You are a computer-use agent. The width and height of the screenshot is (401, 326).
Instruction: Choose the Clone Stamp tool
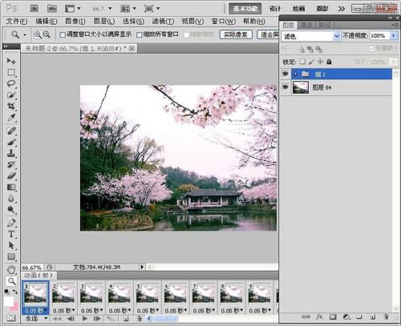click(11, 153)
